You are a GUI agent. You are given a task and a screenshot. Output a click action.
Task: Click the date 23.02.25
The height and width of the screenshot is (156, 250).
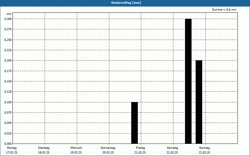204,153
